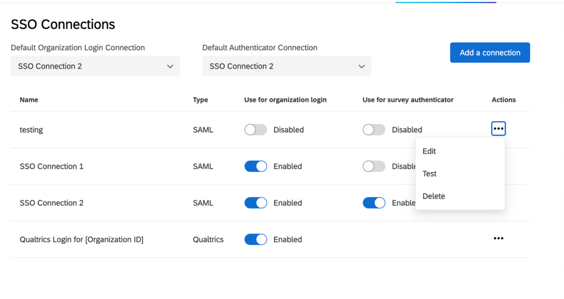564x299 pixels.
Task: Select Test from the actions menu
Action: click(429, 173)
